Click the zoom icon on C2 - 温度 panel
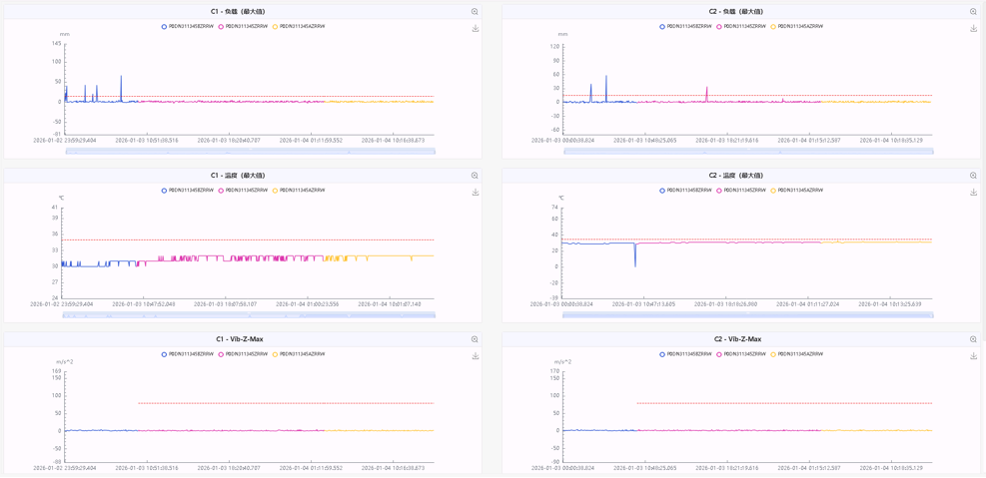This screenshot has height=478, width=986. (973, 176)
